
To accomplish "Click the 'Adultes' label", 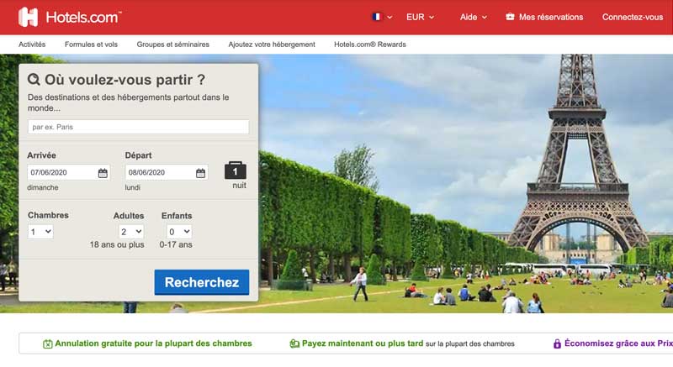I will click(x=129, y=215).
